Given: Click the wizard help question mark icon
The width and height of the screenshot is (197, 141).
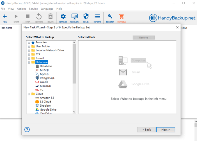Looking at the screenshot, I should [27, 129].
